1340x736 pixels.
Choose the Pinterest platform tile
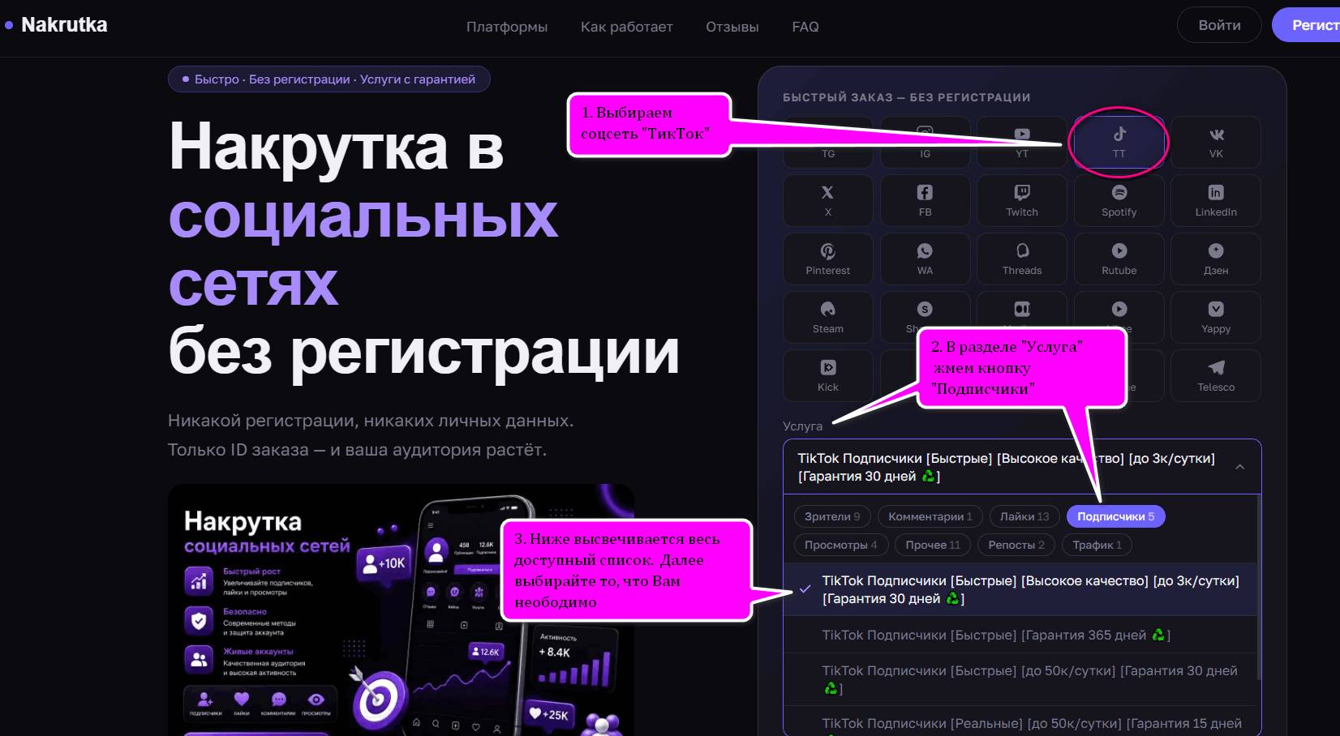[x=828, y=259]
